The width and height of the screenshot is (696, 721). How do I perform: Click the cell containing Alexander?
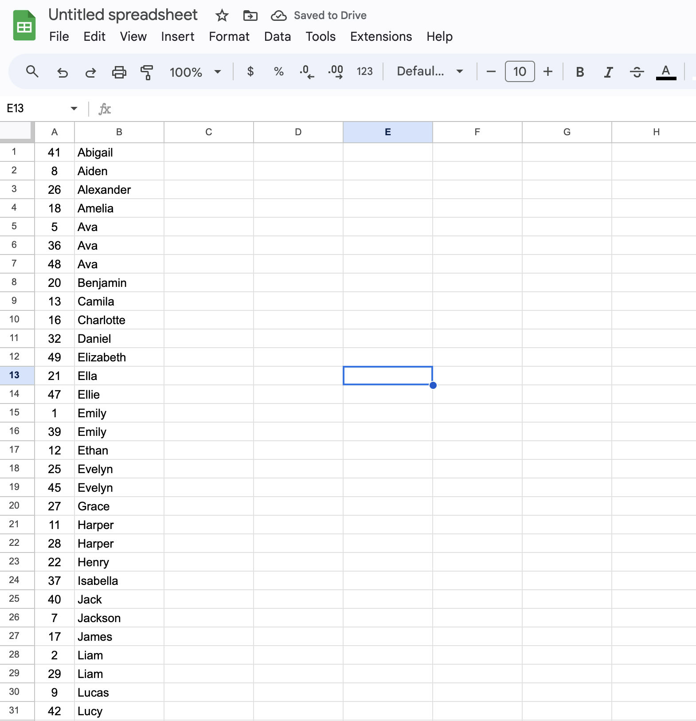[119, 190]
